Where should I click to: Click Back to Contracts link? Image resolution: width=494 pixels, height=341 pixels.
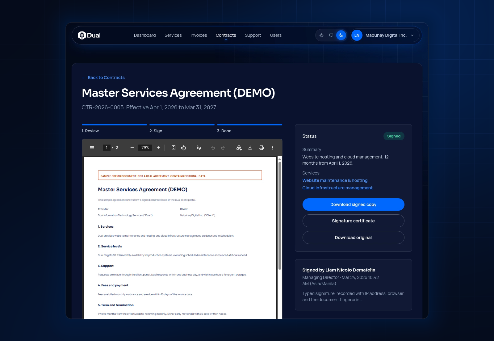click(x=103, y=78)
